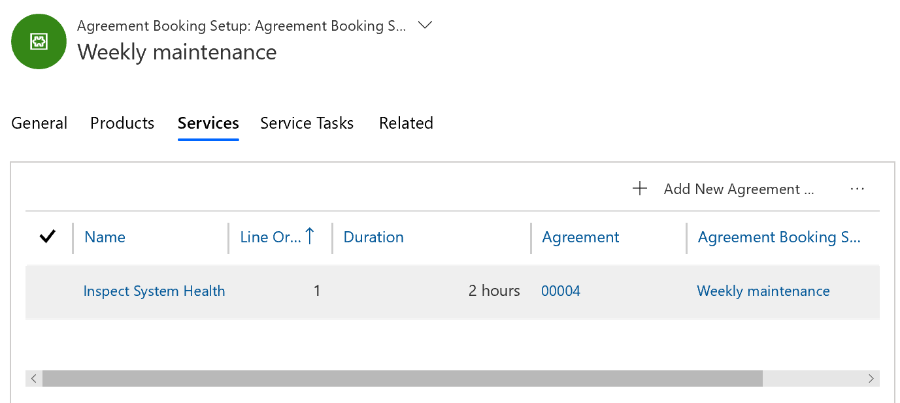
Task: Open the more commands ellipsis menu
Action: 858,189
